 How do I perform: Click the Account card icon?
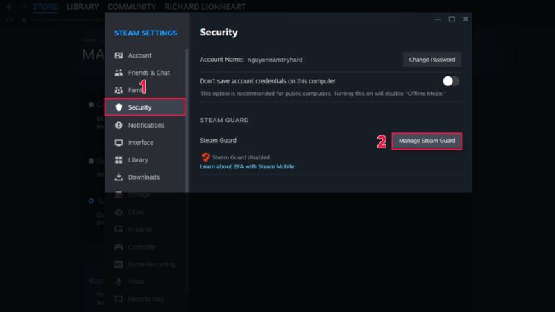click(119, 55)
